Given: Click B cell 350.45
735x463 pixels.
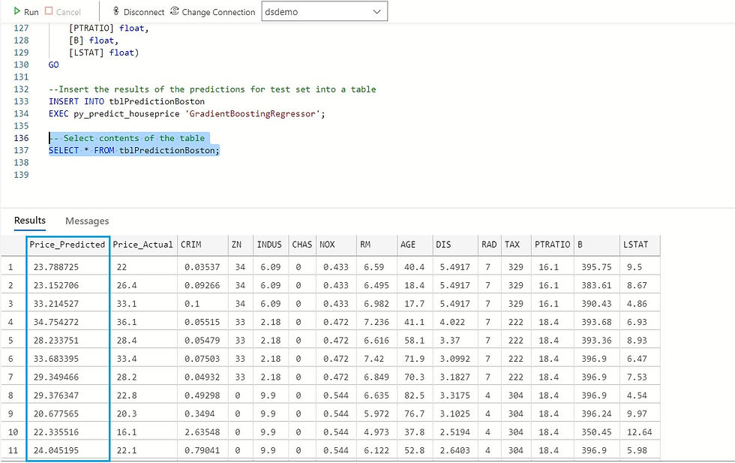Looking at the screenshot, I should tap(597, 432).
